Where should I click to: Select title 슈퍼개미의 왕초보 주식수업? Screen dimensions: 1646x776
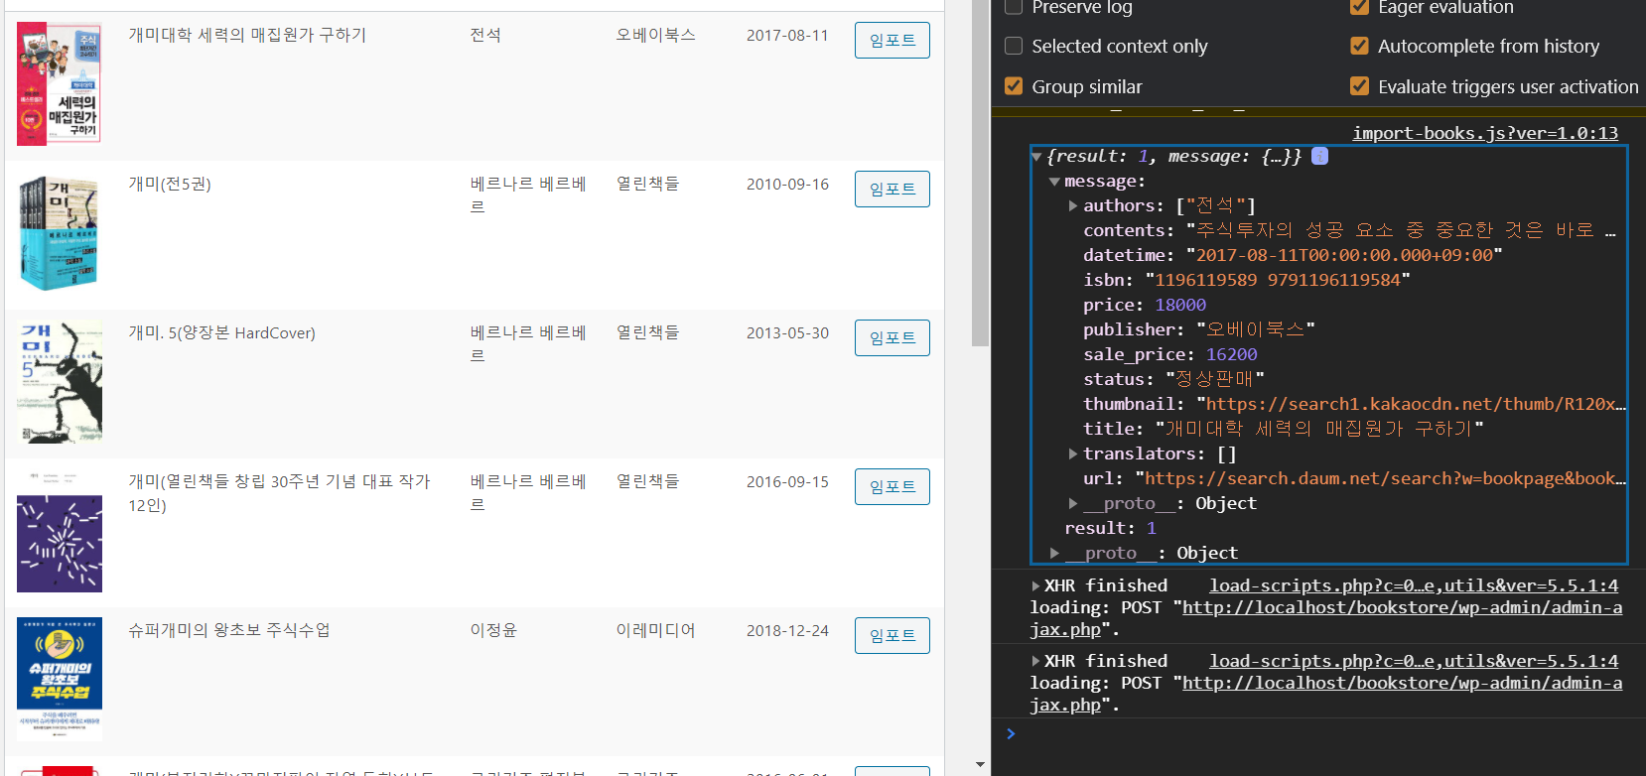pos(229,631)
